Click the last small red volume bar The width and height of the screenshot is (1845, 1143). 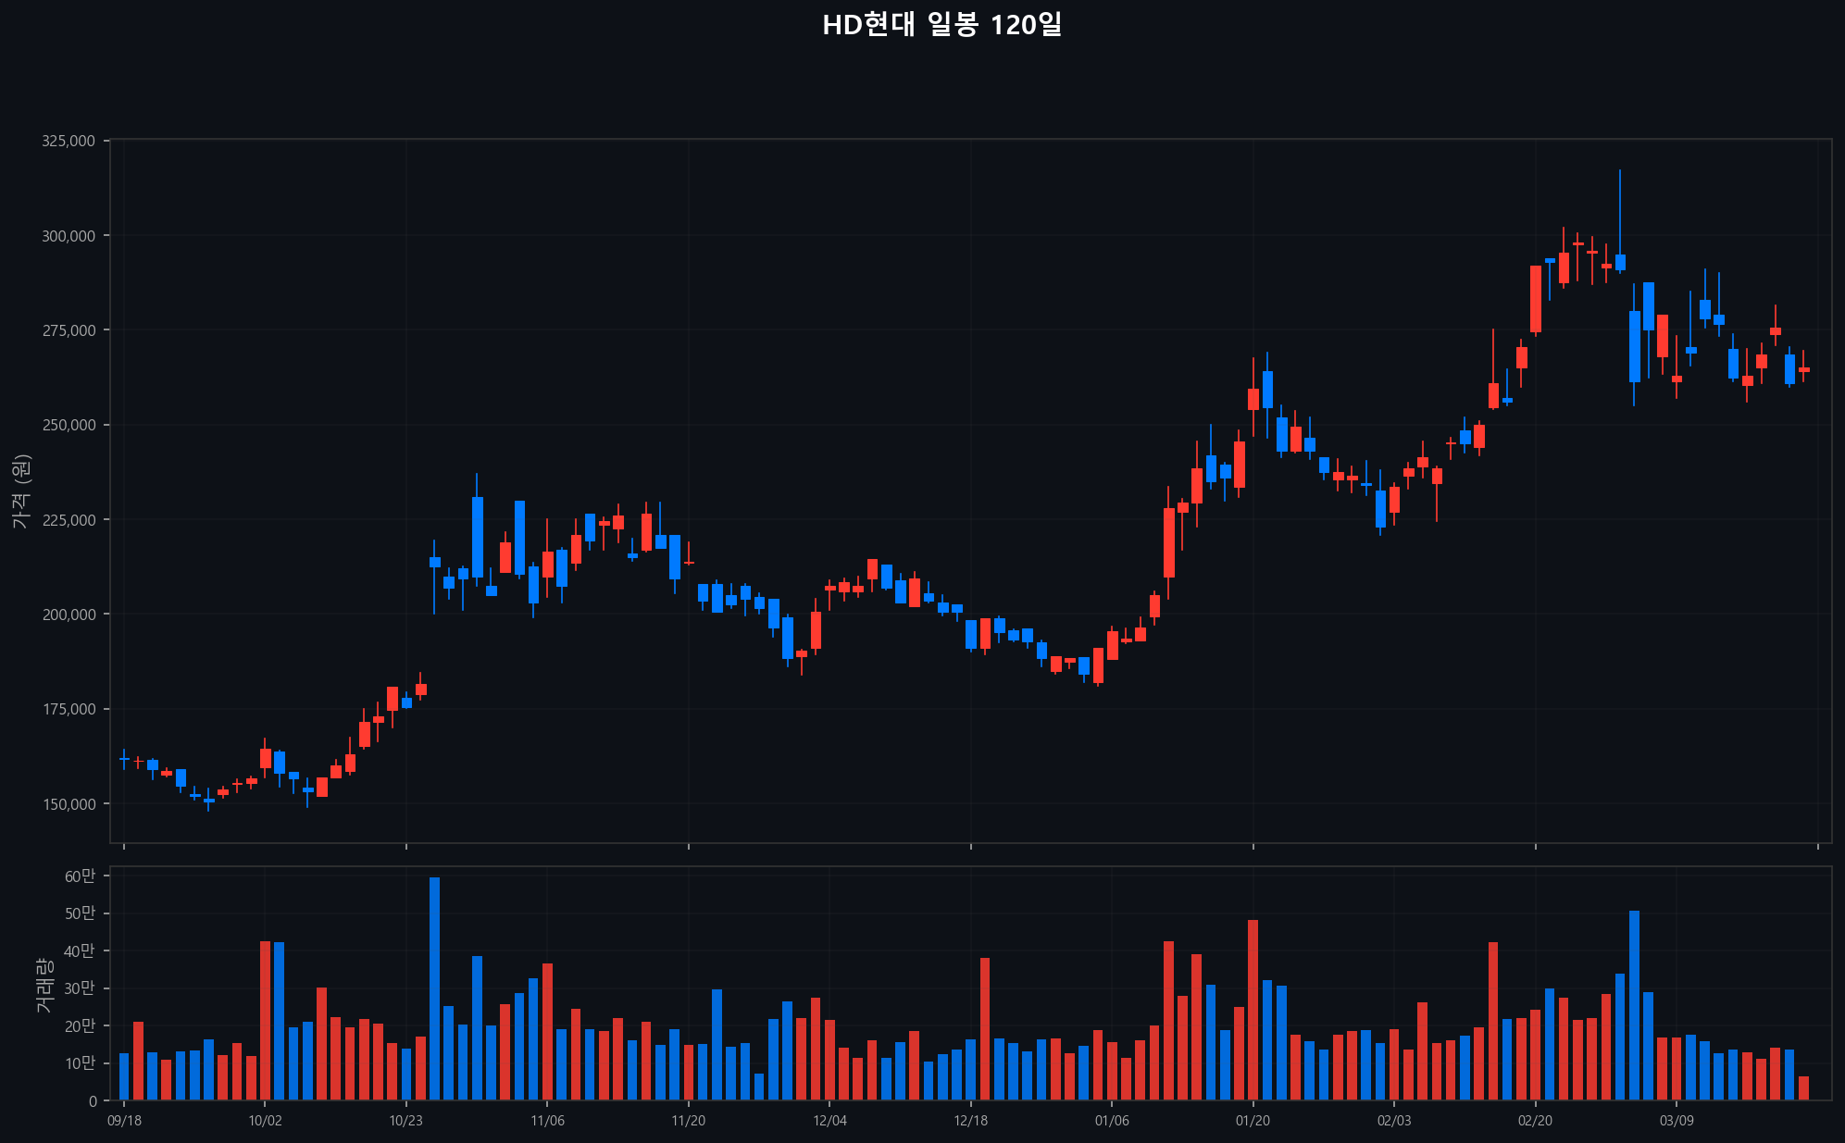(1803, 1088)
